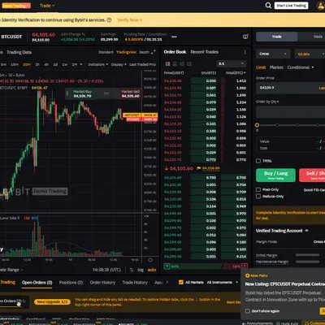Open the search magnifier icon
This screenshot has width=325, height=325.
(x=268, y=6)
